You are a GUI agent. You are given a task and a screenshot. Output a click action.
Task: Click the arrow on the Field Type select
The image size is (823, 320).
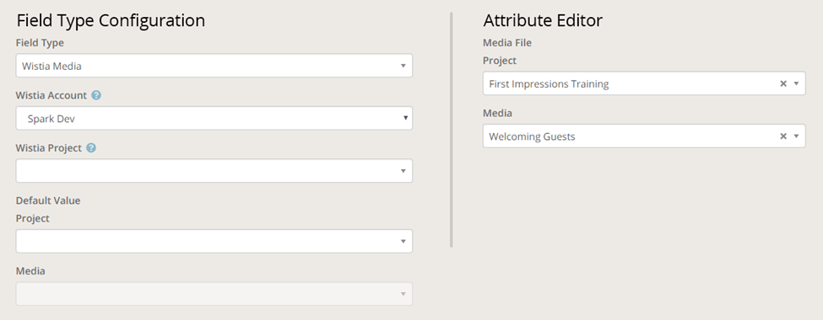tap(403, 66)
